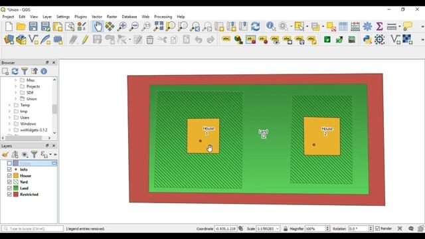
Task: Click the Delete Selected trash icon
Action: point(150,40)
